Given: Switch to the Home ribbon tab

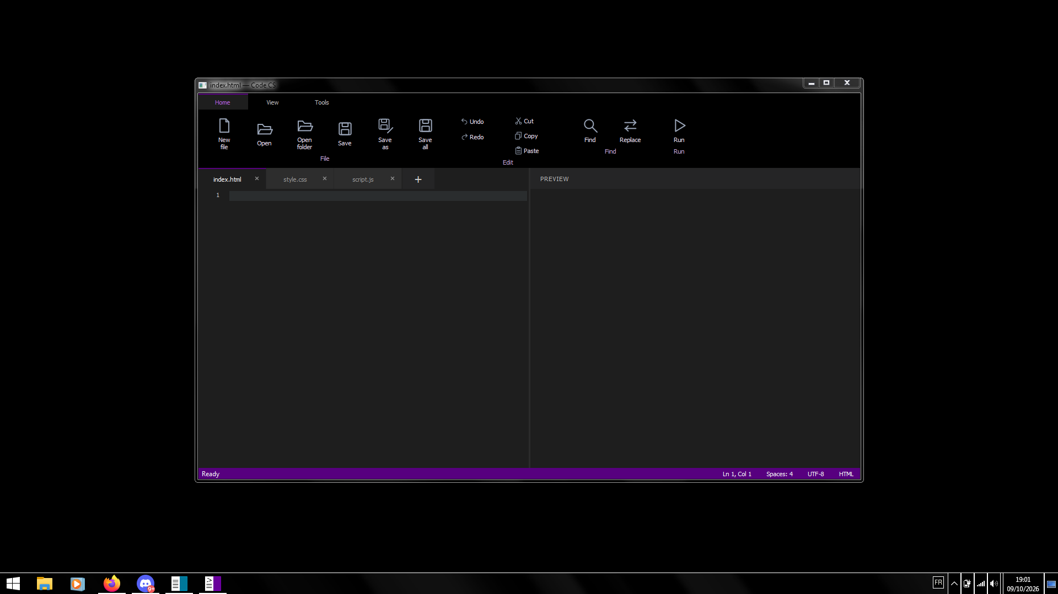Looking at the screenshot, I should tap(223, 102).
